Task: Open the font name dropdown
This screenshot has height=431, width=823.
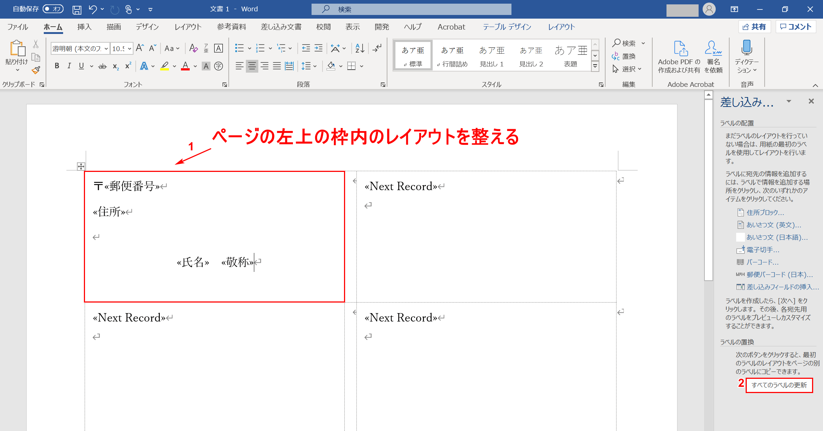Action: [106, 49]
